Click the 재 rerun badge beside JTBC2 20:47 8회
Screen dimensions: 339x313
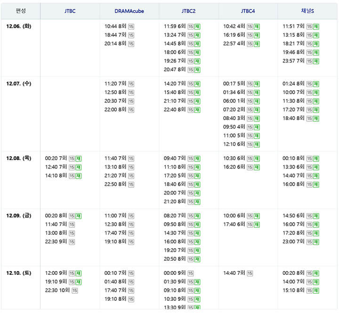click(197, 70)
